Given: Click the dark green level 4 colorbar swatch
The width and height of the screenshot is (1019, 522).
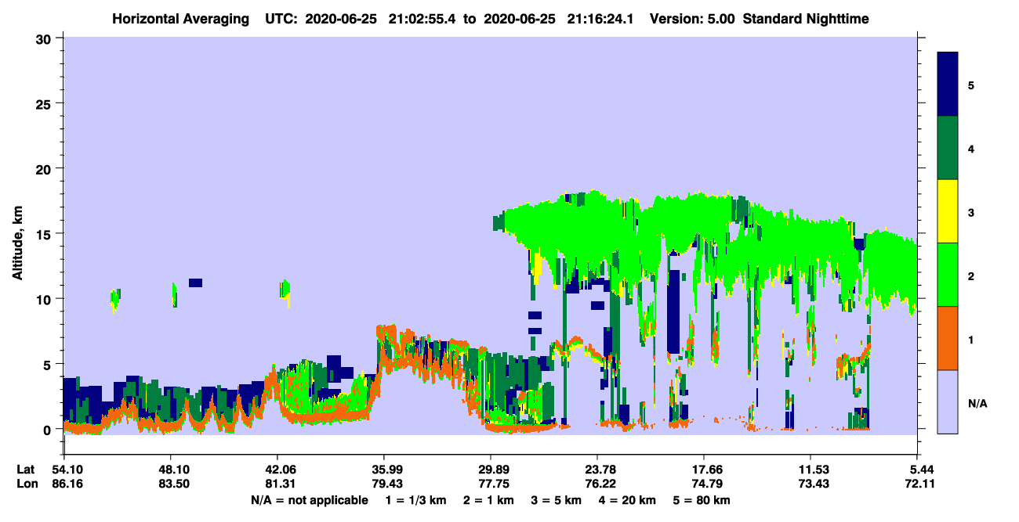Looking at the screenshot, I should tap(948, 148).
